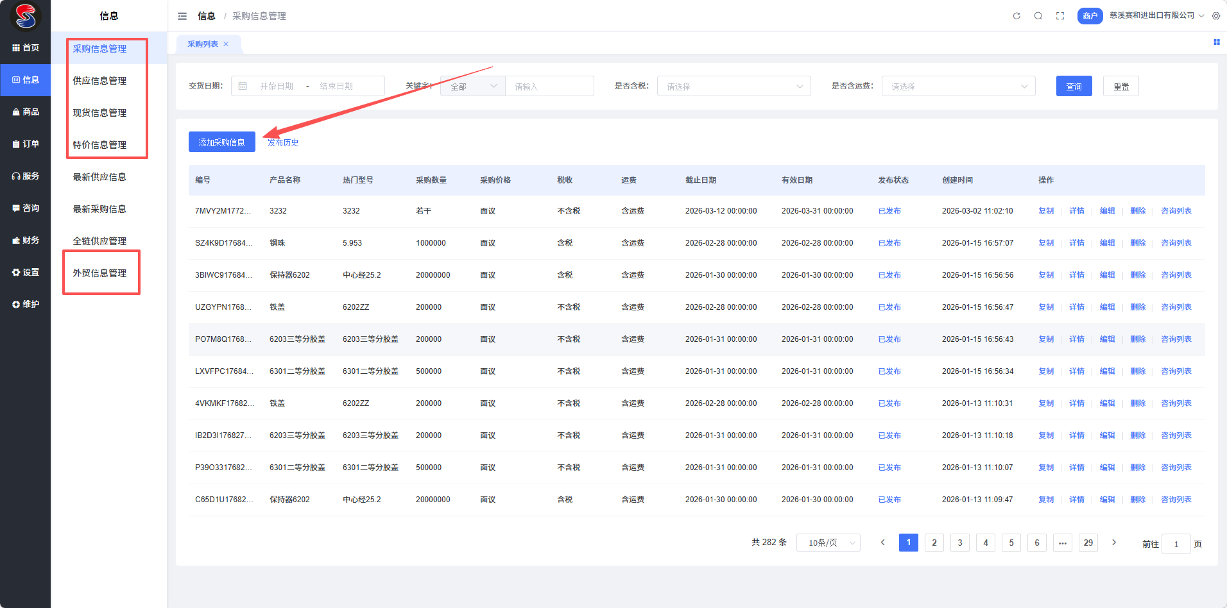
Task: Click the grid icon below the header
Action: [1216, 42]
